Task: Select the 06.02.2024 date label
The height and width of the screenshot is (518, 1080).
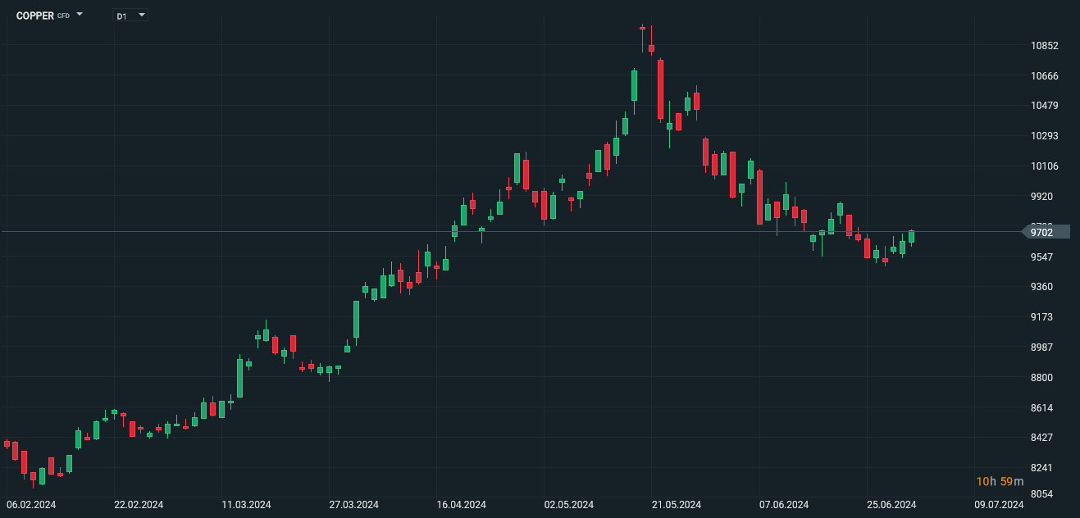Action: click(31, 505)
